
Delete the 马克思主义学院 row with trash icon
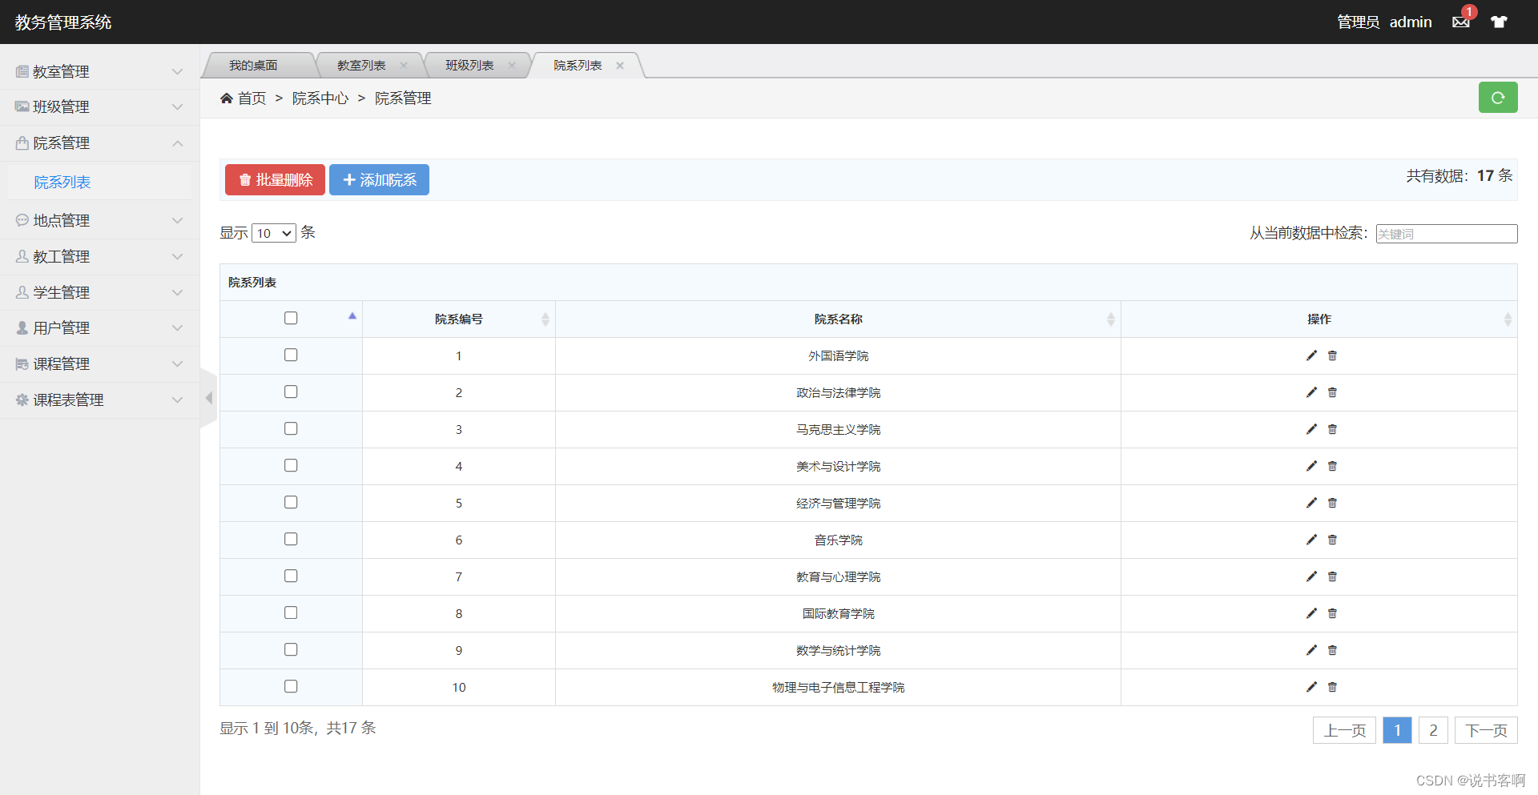coord(1332,429)
